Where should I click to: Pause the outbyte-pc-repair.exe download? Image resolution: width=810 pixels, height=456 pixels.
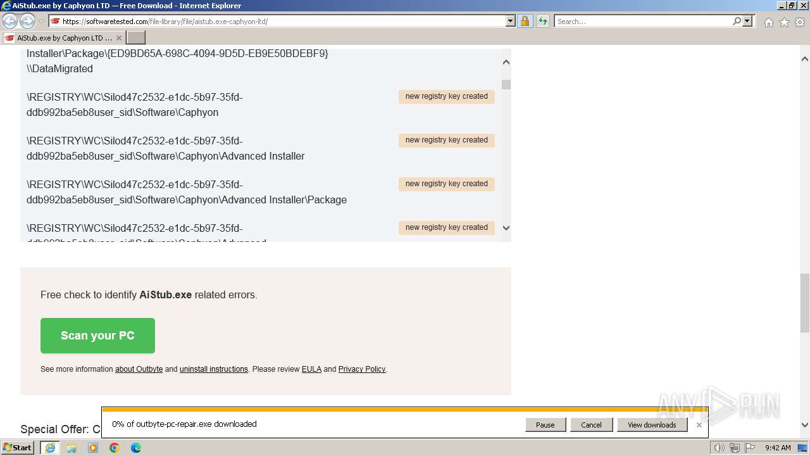545,425
